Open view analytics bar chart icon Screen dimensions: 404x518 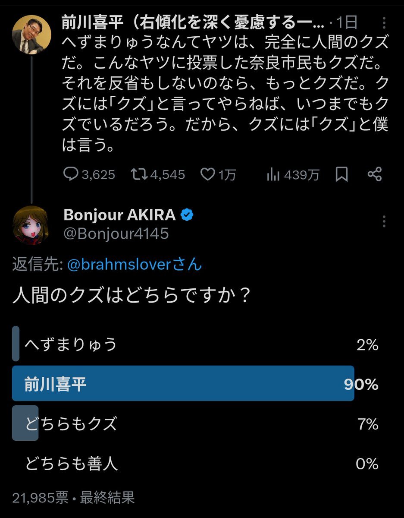tap(272, 174)
